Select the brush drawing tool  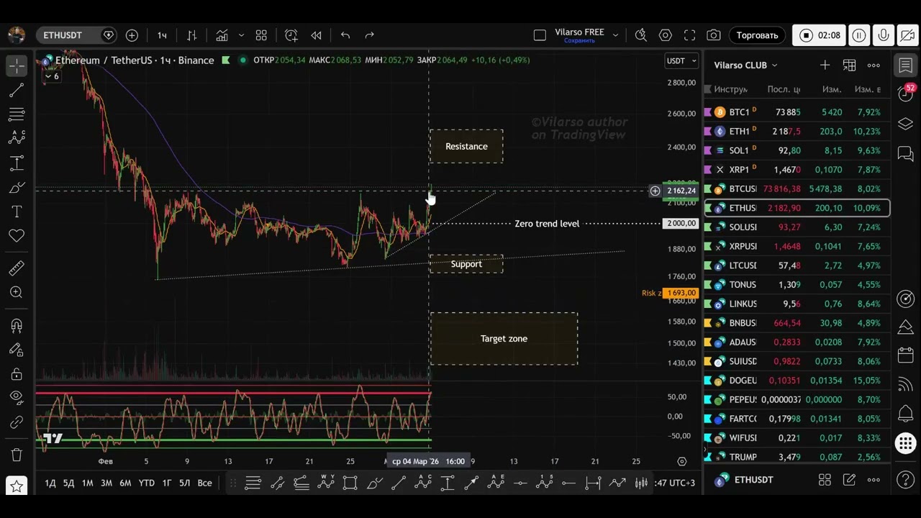pos(17,188)
